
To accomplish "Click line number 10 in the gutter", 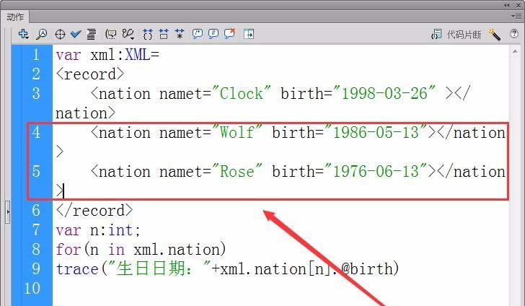I will point(32,288).
